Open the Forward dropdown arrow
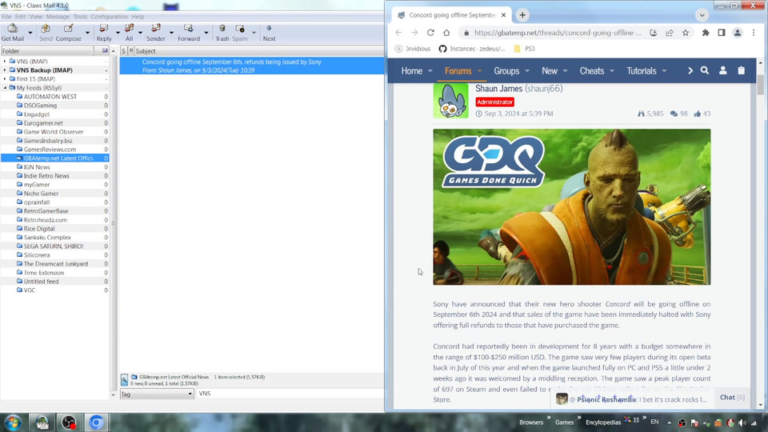Viewport: 768px width, 432px height. click(x=206, y=33)
